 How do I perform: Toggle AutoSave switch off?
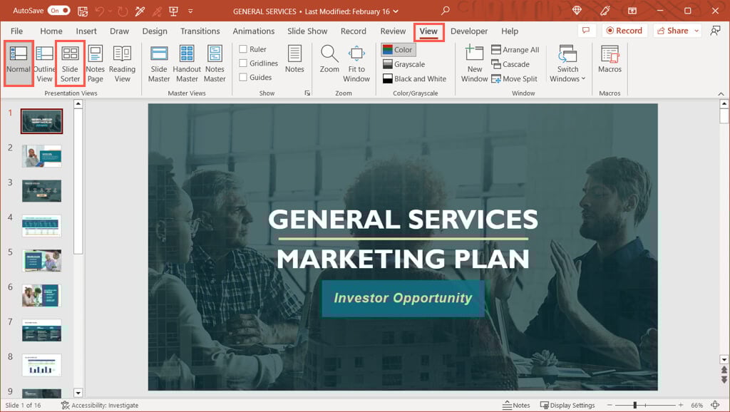[59, 10]
